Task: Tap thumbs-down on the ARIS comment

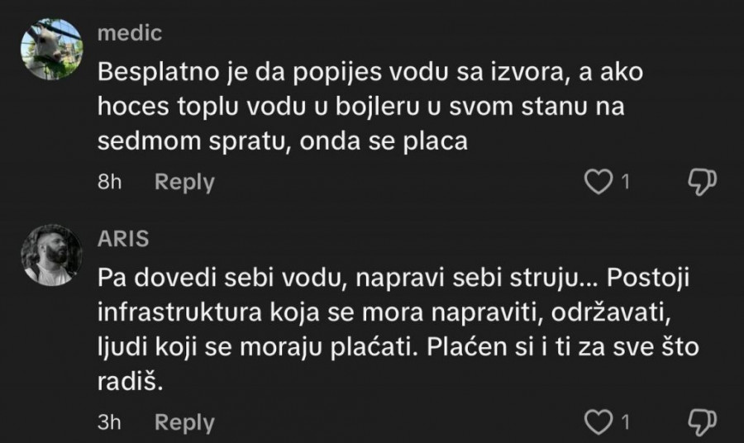Action: pyautogui.click(x=702, y=422)
